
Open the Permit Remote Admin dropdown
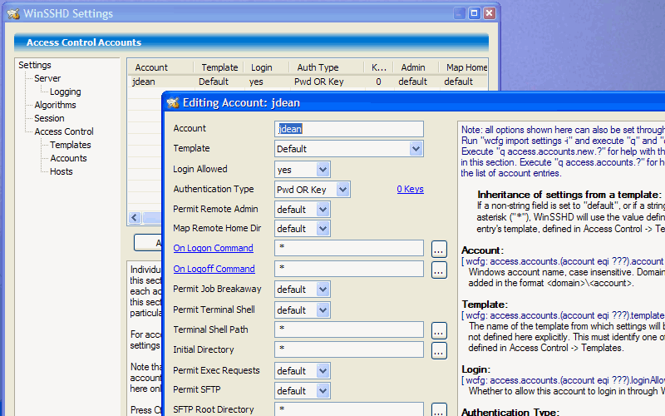point(323,210)
